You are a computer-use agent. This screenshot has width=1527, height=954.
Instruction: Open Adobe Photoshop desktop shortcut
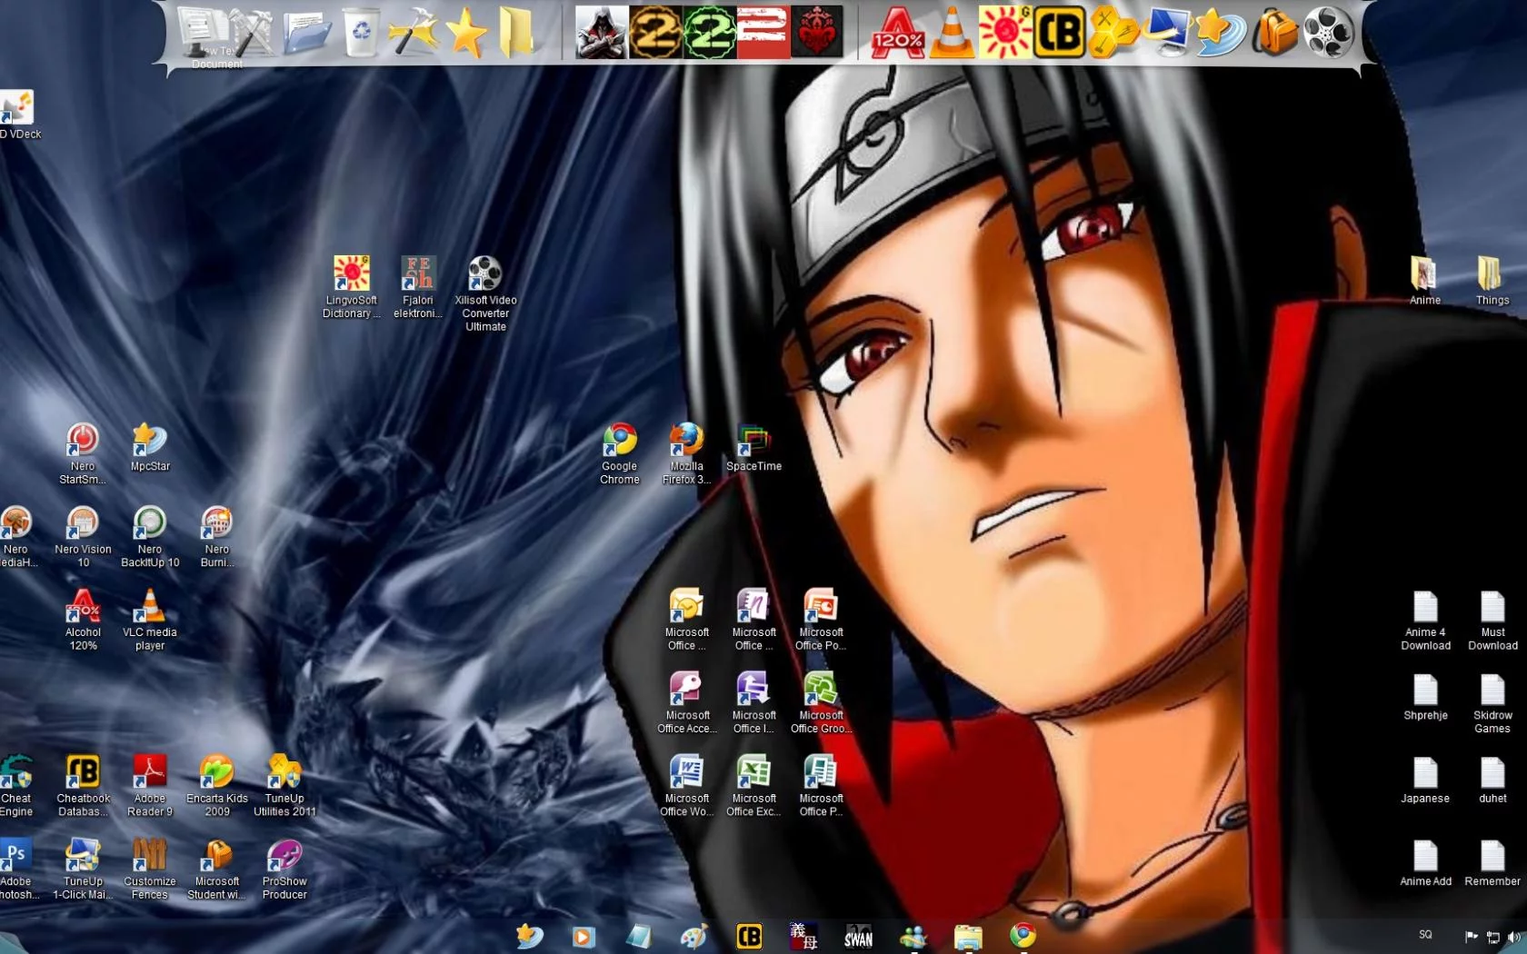(x=17, y=870)
